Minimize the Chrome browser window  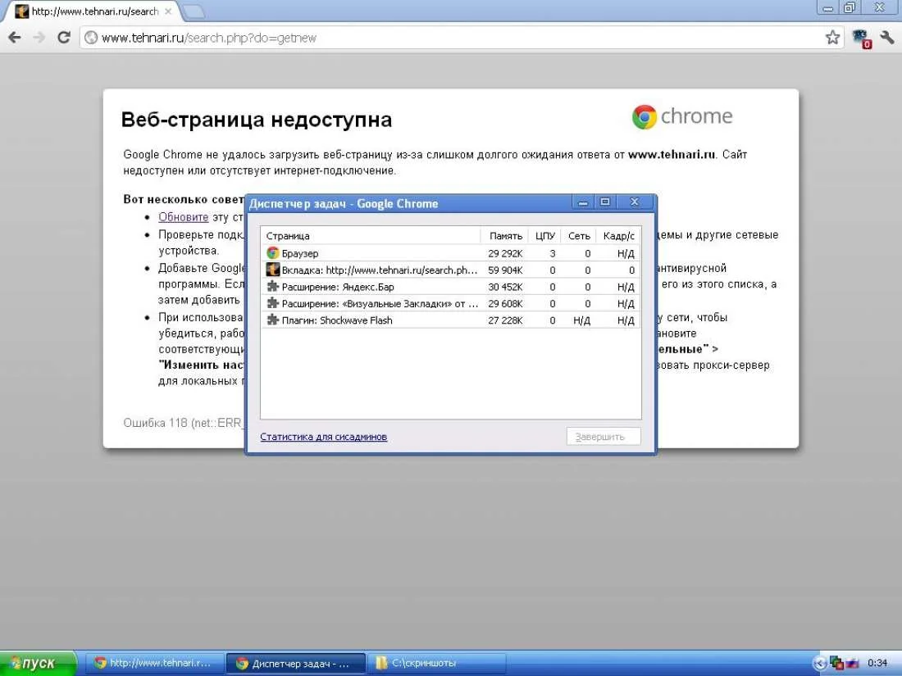828,8
